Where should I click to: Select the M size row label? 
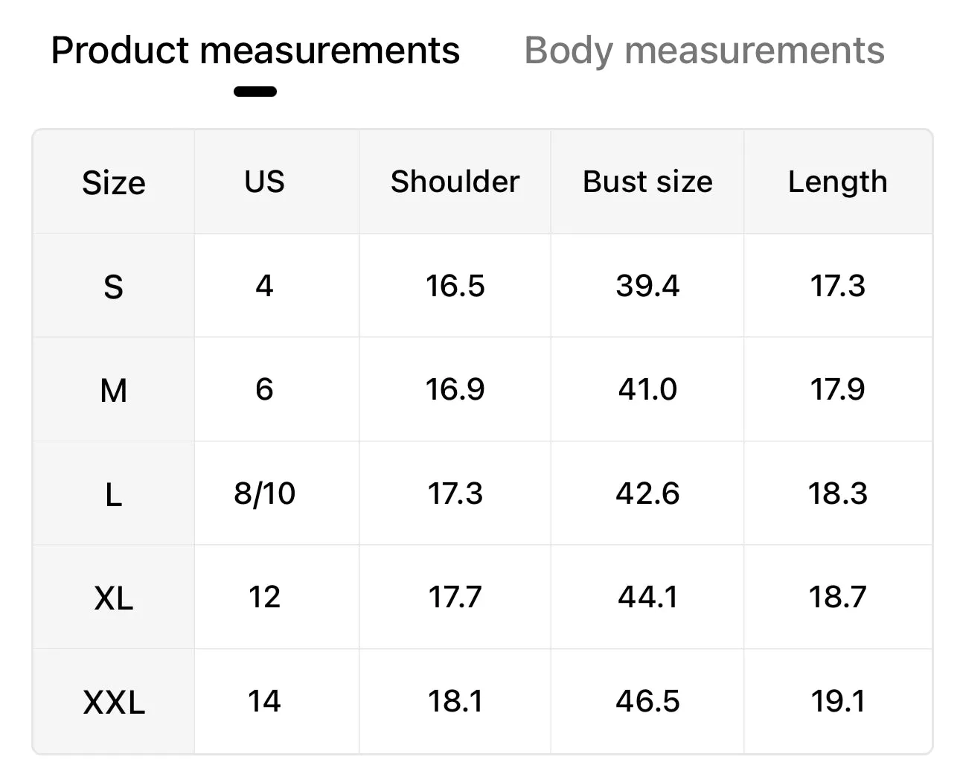tap(114, 389)
